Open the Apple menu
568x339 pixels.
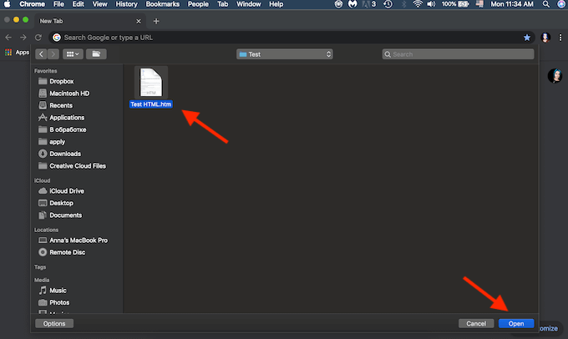7,4
